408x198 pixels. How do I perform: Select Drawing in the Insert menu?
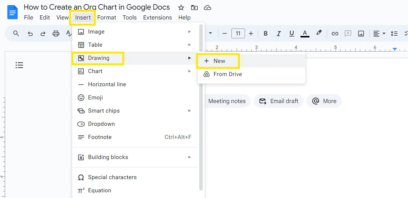pos(135,58)
